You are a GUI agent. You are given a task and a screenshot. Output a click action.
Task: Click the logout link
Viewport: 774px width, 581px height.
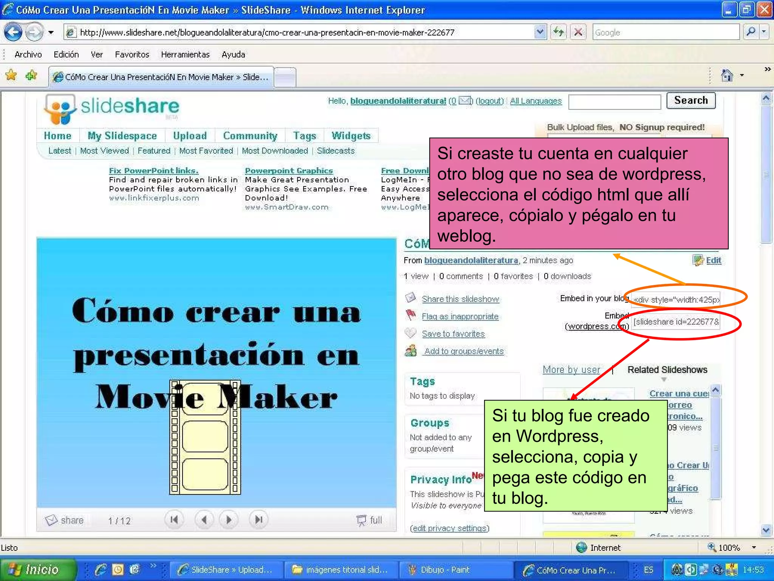[x=490, y=101]
